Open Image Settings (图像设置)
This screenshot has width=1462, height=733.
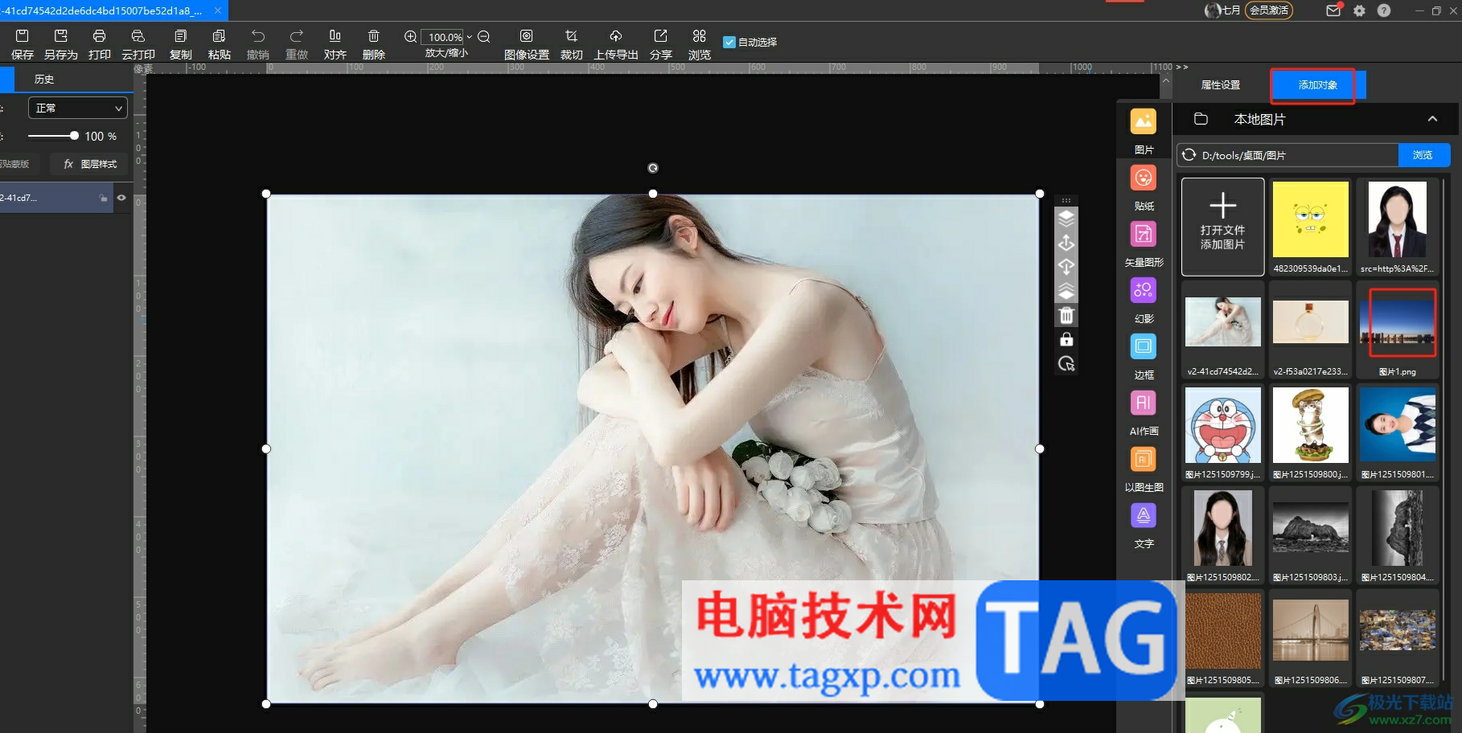tap(527, 44)
